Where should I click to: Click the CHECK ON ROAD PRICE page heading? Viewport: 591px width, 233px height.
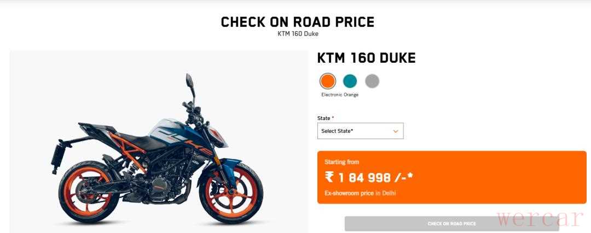click(297, 22)
